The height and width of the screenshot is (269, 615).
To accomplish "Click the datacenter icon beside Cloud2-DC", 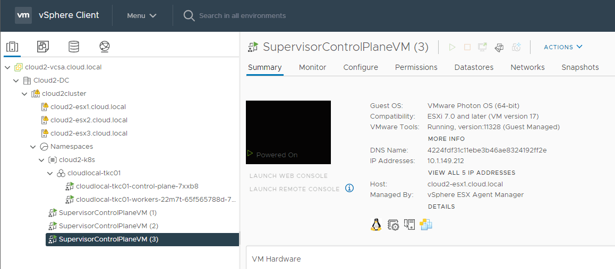I will [x=27, y=80].
